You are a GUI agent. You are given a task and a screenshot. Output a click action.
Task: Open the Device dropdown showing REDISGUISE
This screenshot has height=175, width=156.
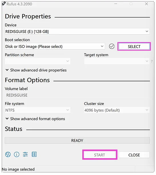click(x=77, y=32)
